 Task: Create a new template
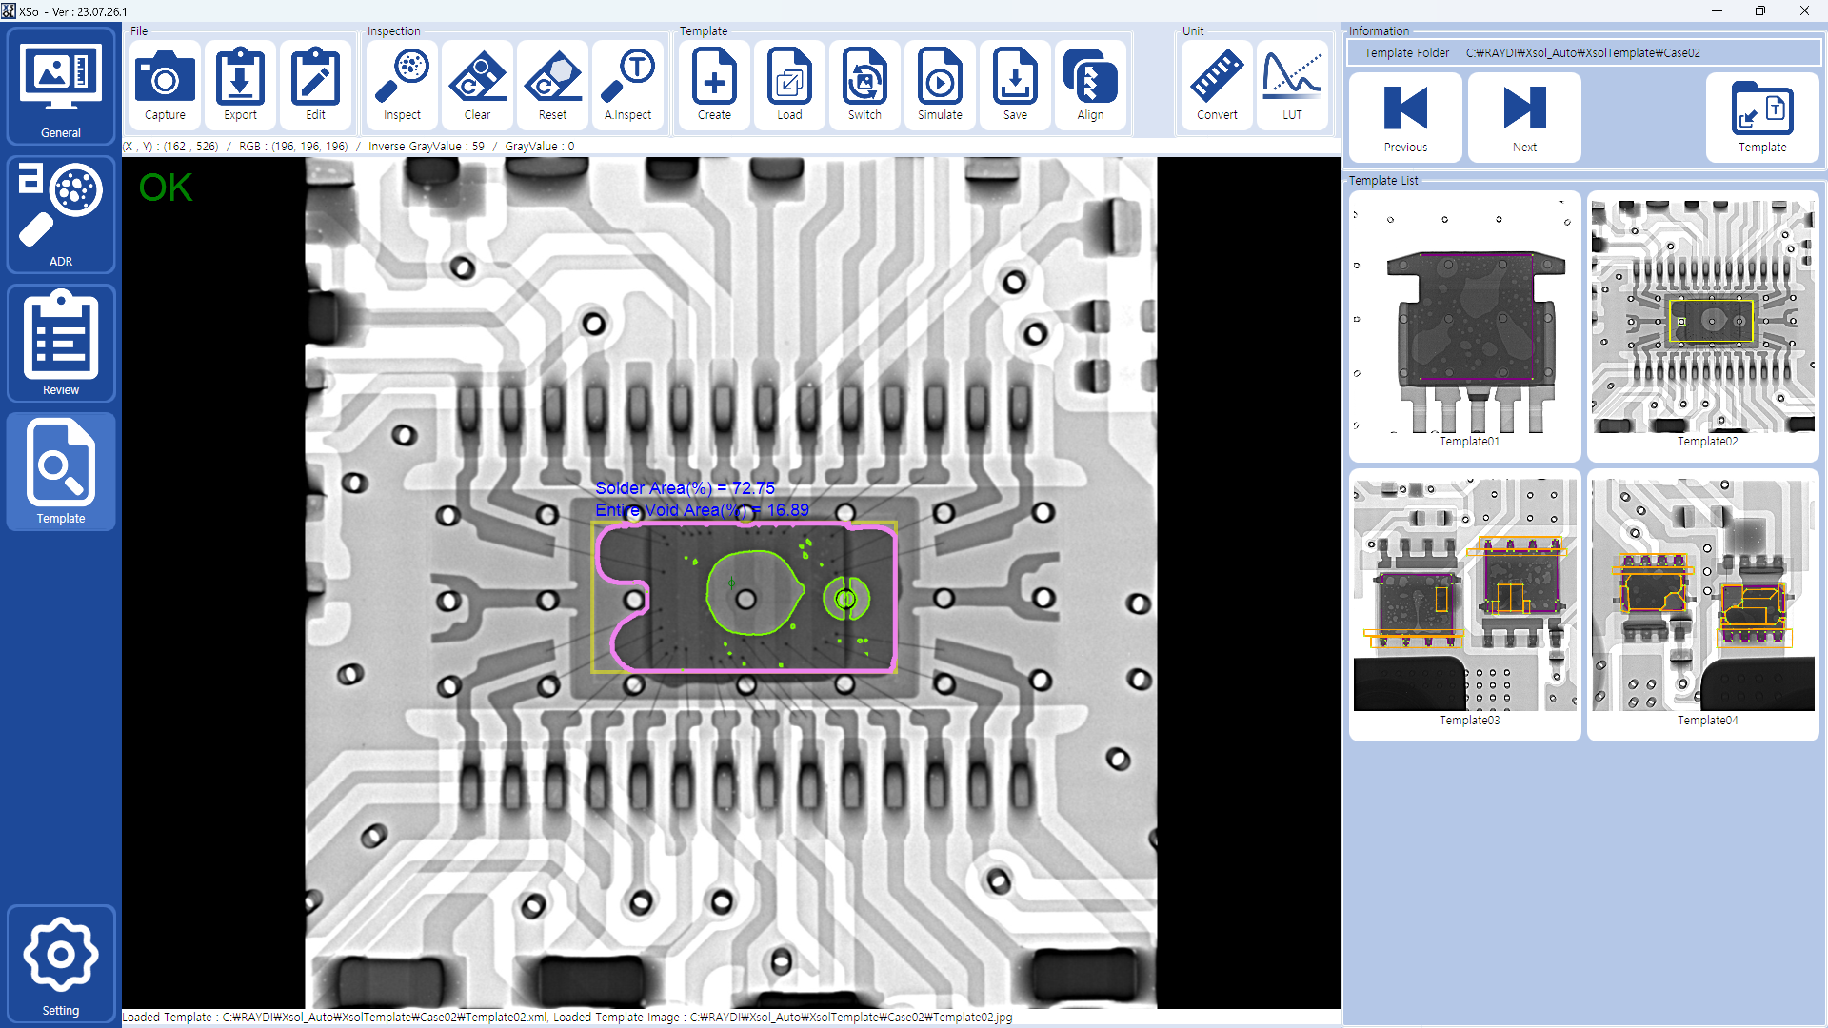pyautogui.click(x=714, y=84)
